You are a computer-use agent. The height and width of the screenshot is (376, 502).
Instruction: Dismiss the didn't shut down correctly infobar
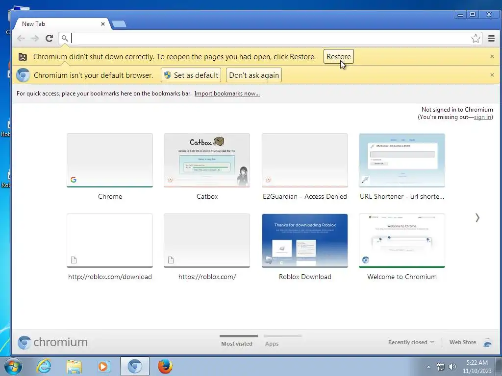pyautogui.click(x=492, y=56)
